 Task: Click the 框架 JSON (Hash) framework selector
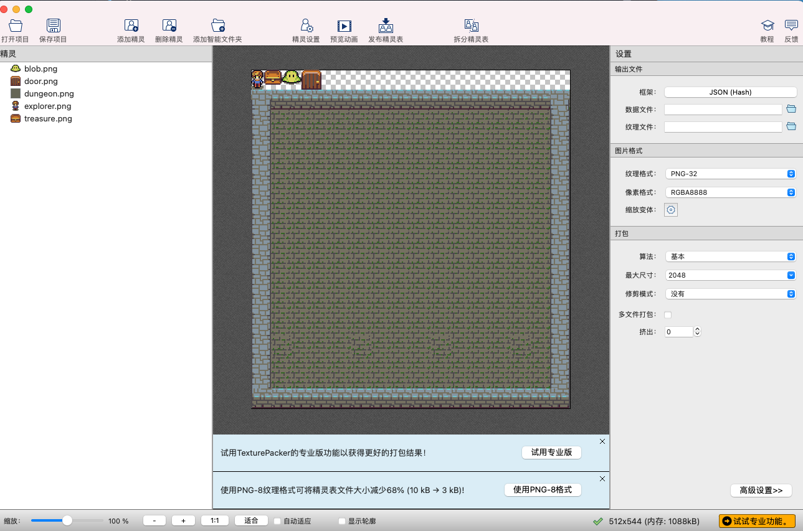pos(730,92)
